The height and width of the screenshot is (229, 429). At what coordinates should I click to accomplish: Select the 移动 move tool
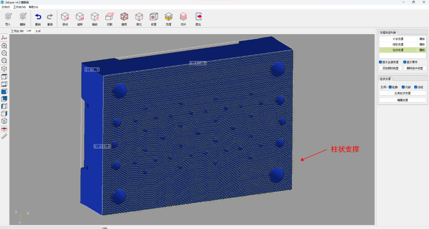pos(65,17)
